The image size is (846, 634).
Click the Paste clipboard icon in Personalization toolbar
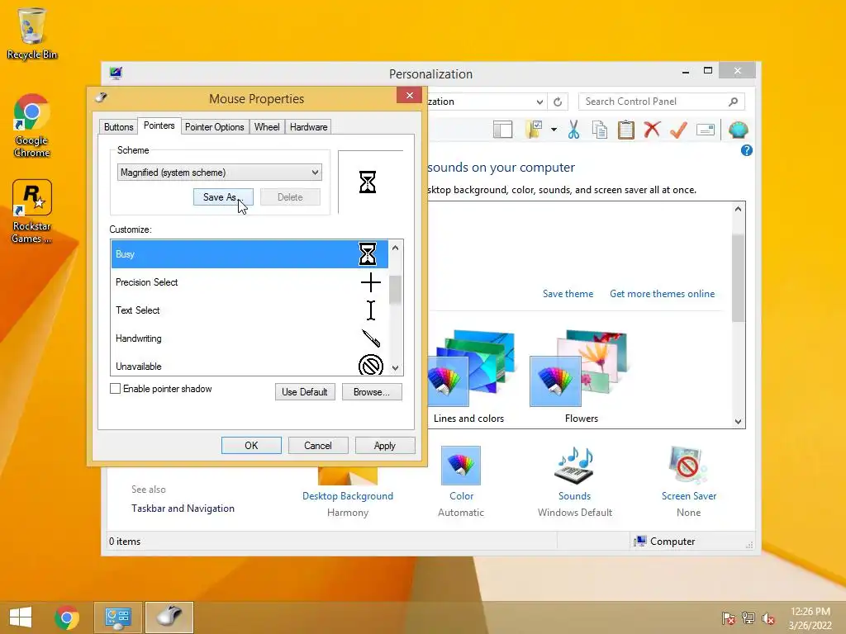[x=626, y=130]
